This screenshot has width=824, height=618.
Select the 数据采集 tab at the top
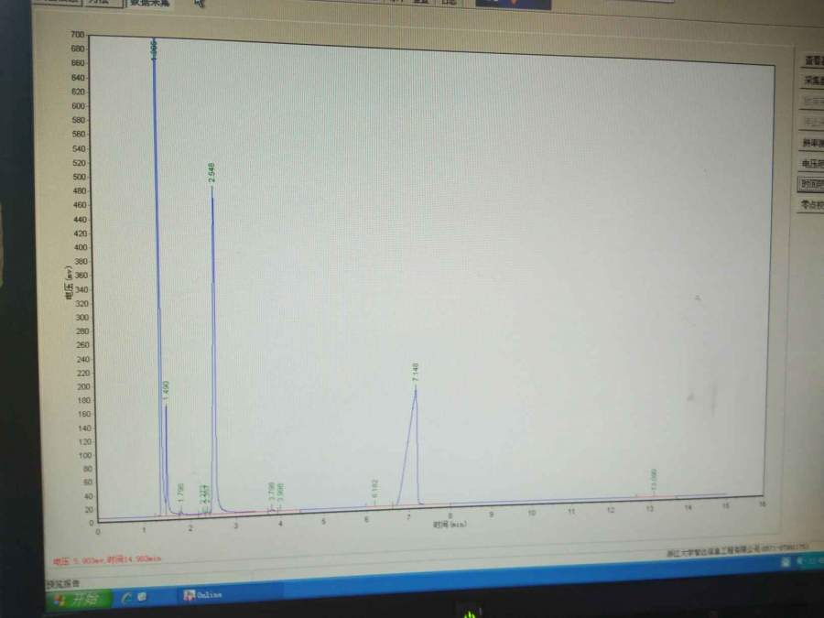(x=148, y=3)
